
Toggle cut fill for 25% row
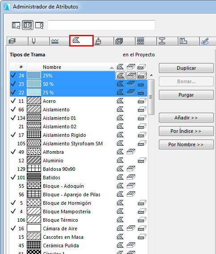point(142,76)
